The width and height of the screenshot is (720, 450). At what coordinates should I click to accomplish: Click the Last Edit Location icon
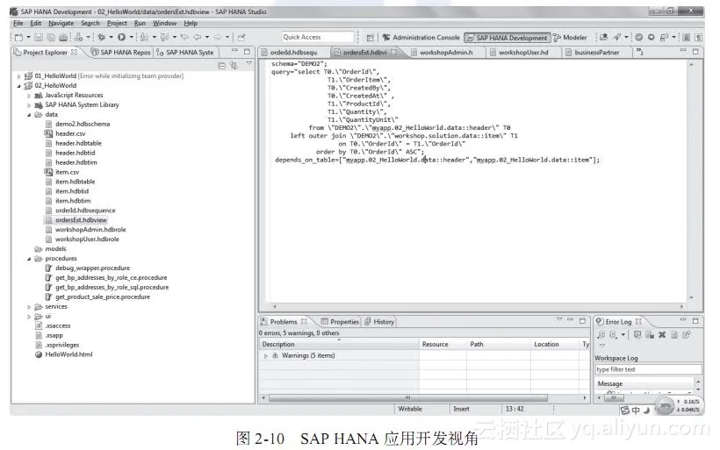click(184, 38)
